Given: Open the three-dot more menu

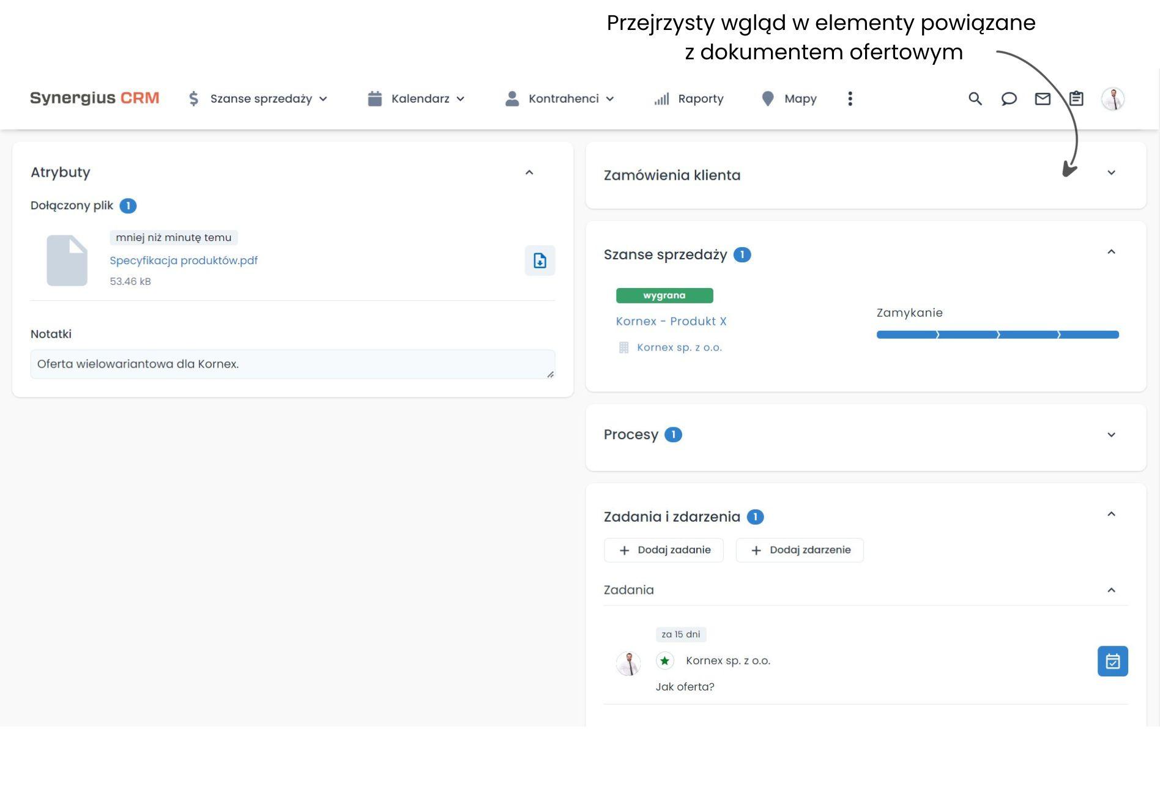Looking at the screenshot, I should 850,98.
